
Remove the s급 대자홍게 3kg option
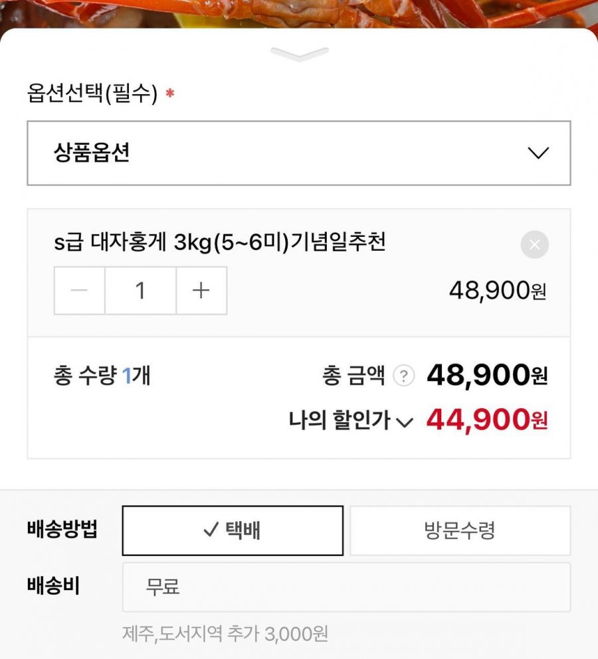pyautogui.click(x=534, y=245)
